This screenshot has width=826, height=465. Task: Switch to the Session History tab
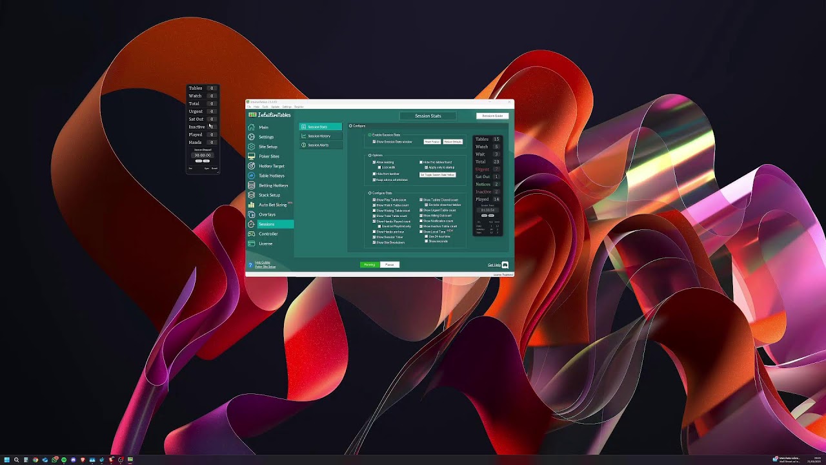pos(321,136)
